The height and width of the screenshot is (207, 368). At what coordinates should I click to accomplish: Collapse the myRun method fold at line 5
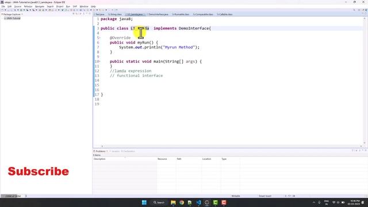pos(100,38)
